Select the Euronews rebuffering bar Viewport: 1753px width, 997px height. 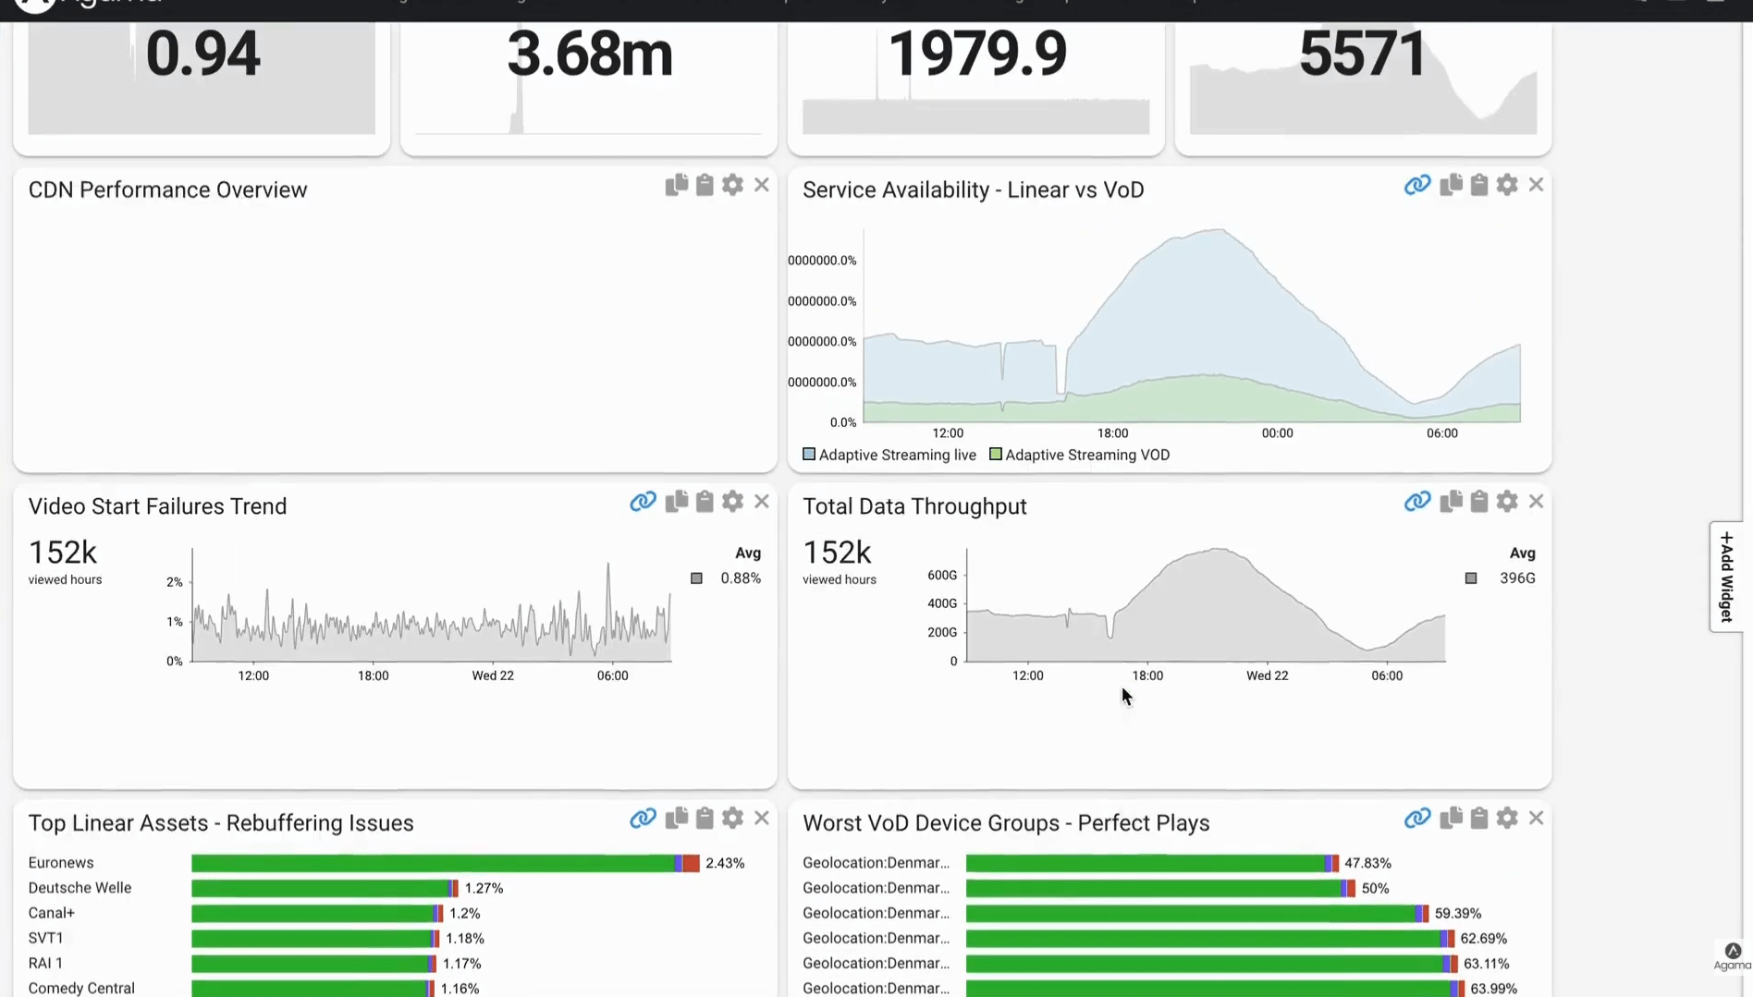(444, 863)
